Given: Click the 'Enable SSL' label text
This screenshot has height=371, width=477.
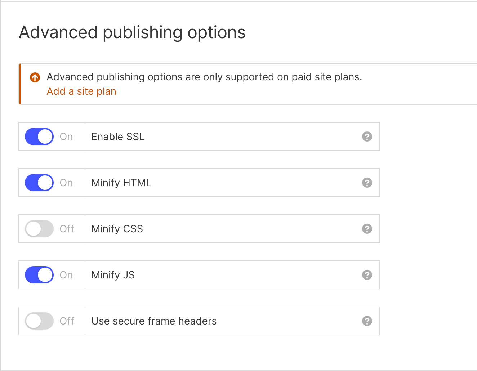Looking at the screenshot, I should (118, 137).
